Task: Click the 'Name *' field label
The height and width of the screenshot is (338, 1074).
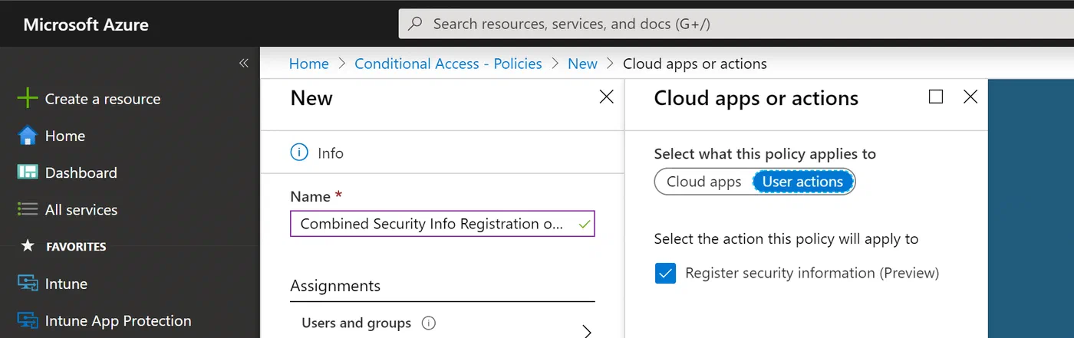Action: point(316,196)
